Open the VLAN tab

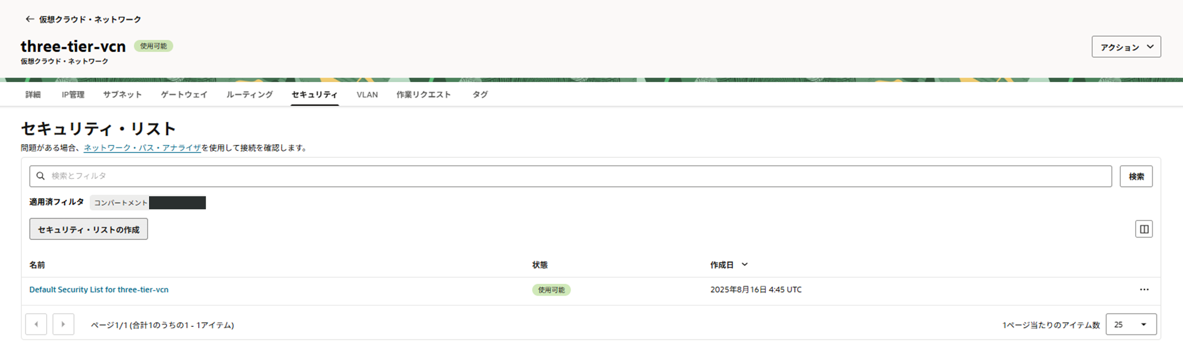click(367, 95)
